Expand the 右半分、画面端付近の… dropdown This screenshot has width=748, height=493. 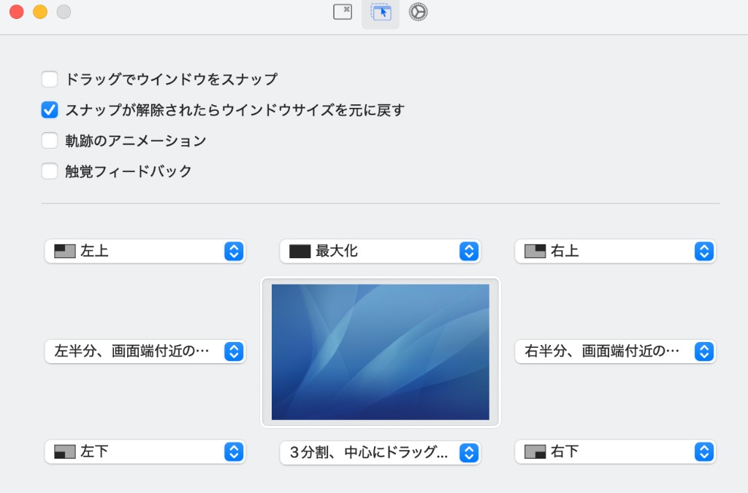point(703,351)
